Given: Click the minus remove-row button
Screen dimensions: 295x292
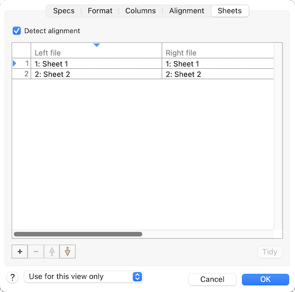Looking at the screenshot, I should click(x=36, y=252).
